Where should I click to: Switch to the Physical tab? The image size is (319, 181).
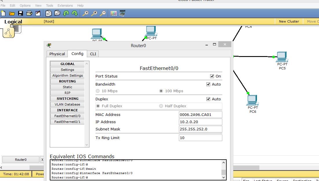click(57, 54)
